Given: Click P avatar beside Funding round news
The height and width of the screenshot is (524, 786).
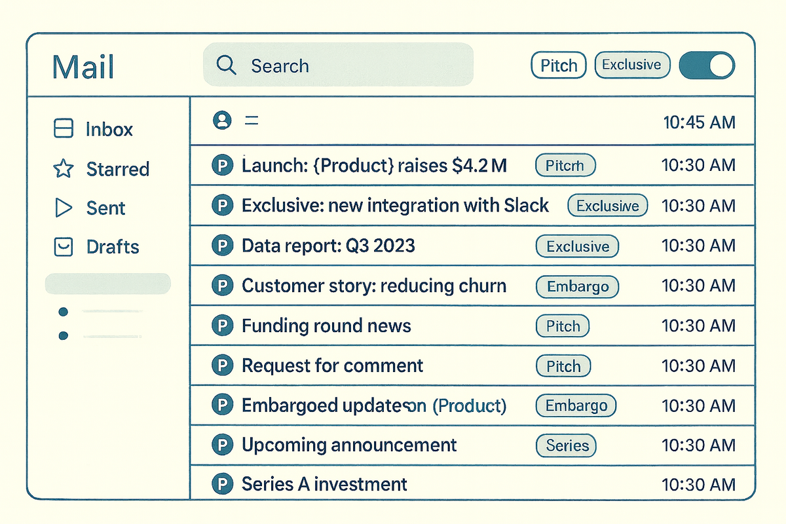Looking at the screenshot, I should [x=223, y=326].
